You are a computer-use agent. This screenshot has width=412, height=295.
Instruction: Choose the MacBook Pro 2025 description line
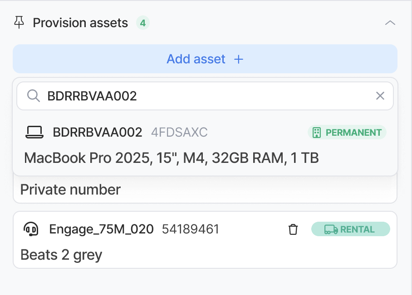tap(171, 158)
